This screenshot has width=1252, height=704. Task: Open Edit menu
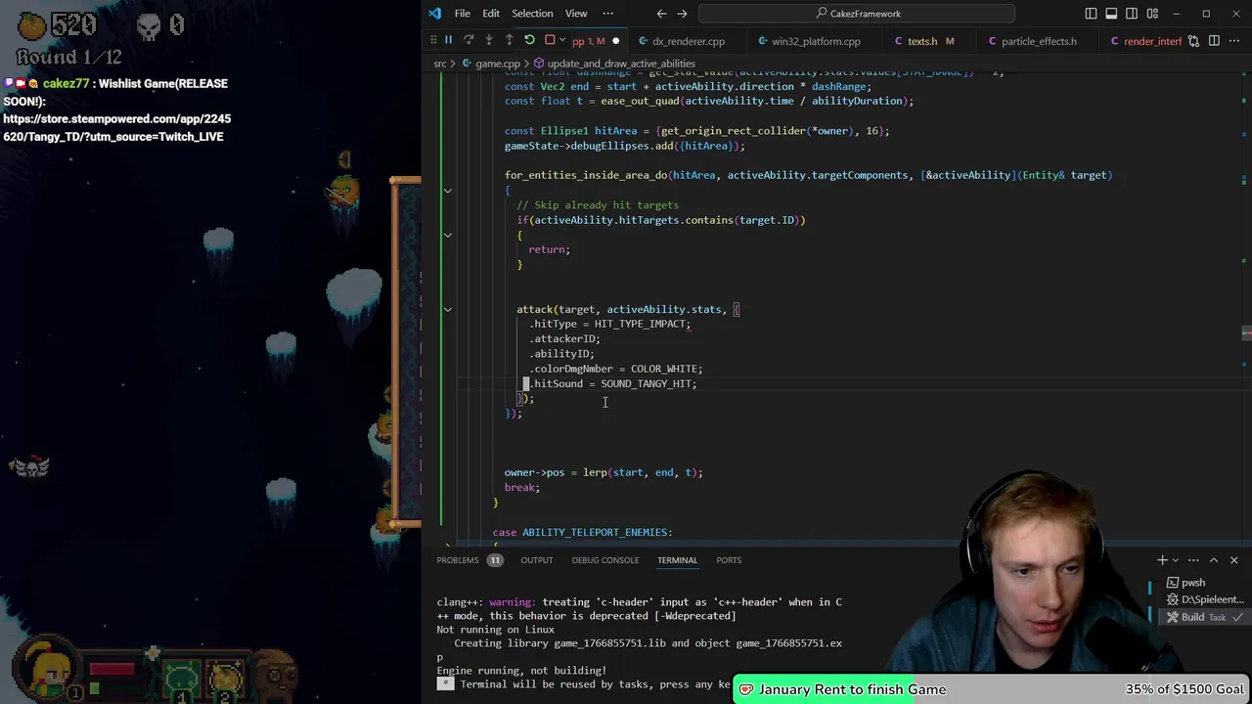491,14
